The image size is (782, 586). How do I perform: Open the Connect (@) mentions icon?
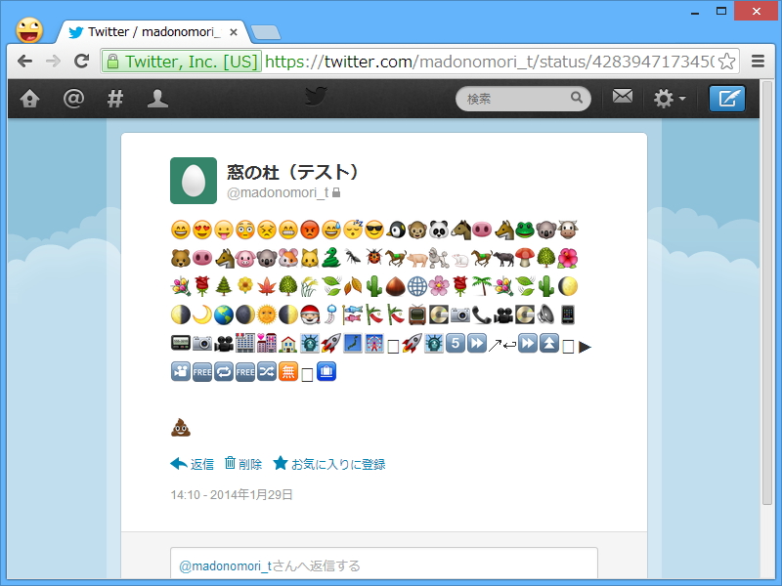(74, 98)
